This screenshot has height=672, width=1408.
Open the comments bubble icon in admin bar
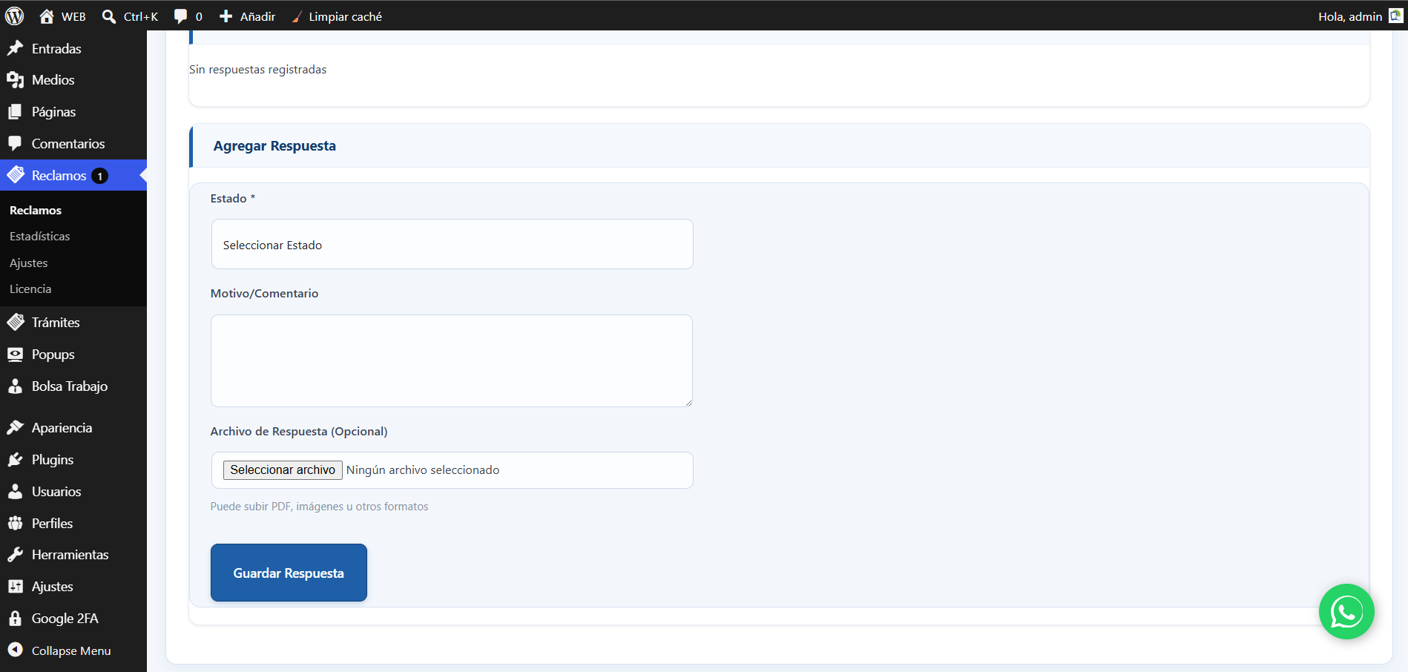point(180,16)
